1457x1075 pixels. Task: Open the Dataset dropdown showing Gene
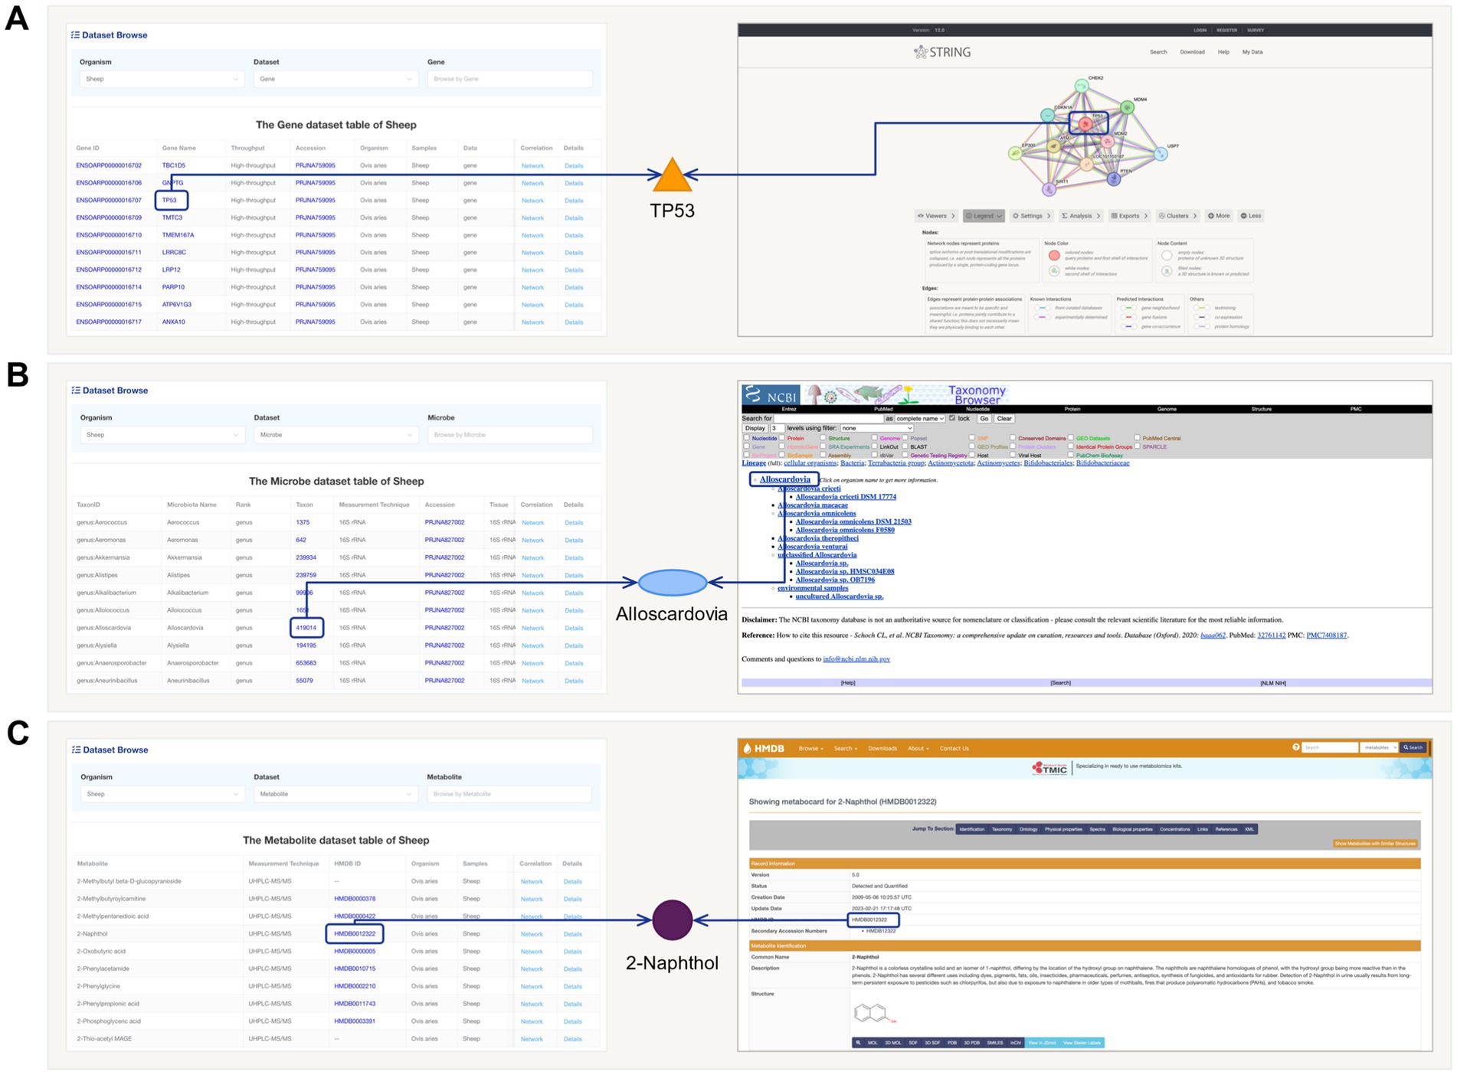pyautogui.click(x=336, y=79)
